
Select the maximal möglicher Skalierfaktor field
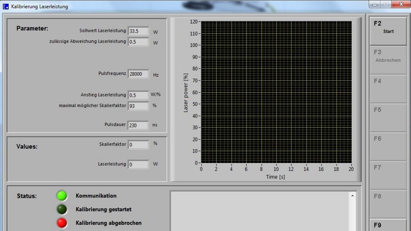click(138, 106)
